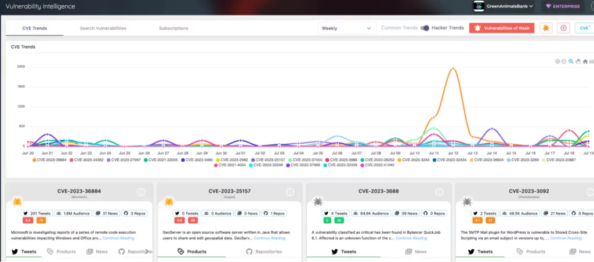This screenshot has height=262, width=594.
Task: Click the CVE-2023-36884 card title
Action: [x=79, y=191]
